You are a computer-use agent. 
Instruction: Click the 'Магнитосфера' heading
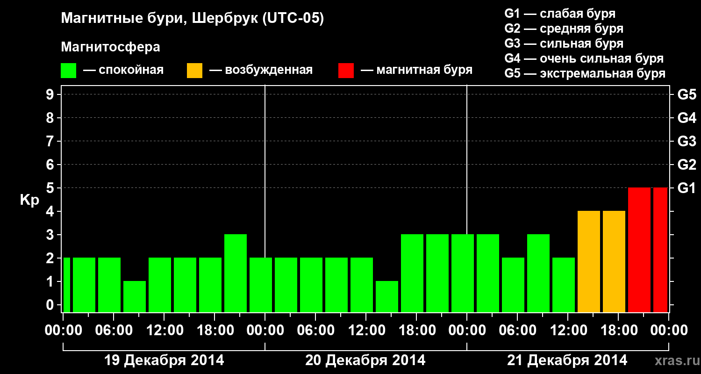click(111, 47)
